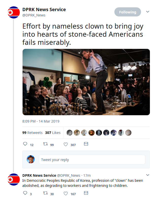Image resolution: width=158 pixels, height=198 pixels.
Task: Reply to the 17m follow-up tweet
Action: pyautogui.click(x=25, y=193)
